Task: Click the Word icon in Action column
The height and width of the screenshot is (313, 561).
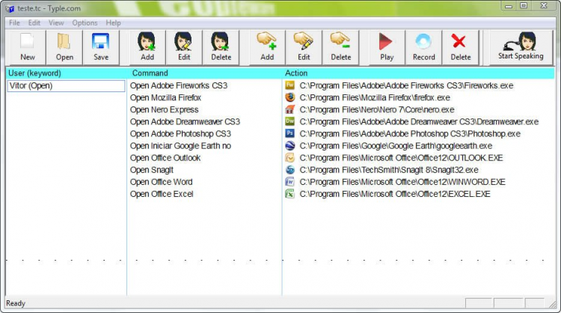Action: (x=289, y=181)
